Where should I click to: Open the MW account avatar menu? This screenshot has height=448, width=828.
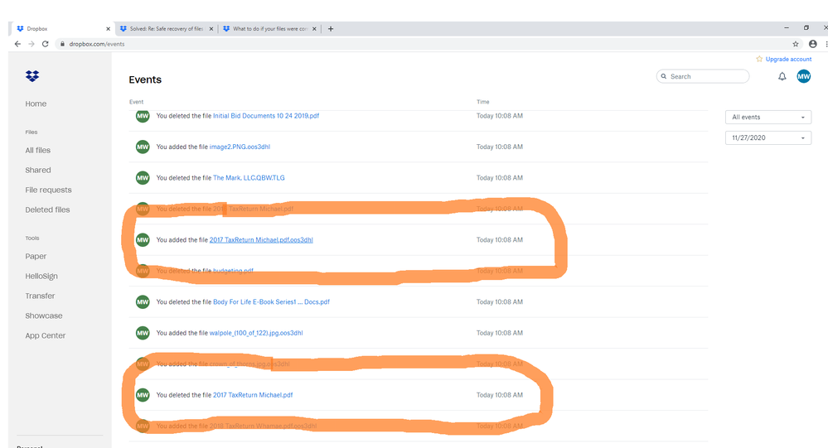click(804, 76)
